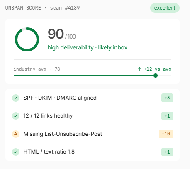Click 'UNSPAM SCORE · scan #4189' header

click(42, 8)
